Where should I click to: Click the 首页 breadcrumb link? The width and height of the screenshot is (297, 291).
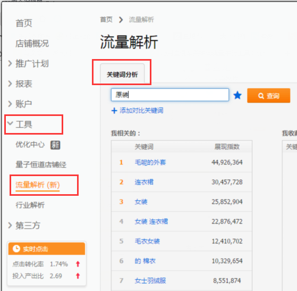pos(106,19)
